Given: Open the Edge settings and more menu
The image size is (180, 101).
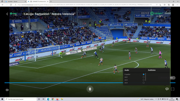Looking at the screenshot, I should pos(177,5).
